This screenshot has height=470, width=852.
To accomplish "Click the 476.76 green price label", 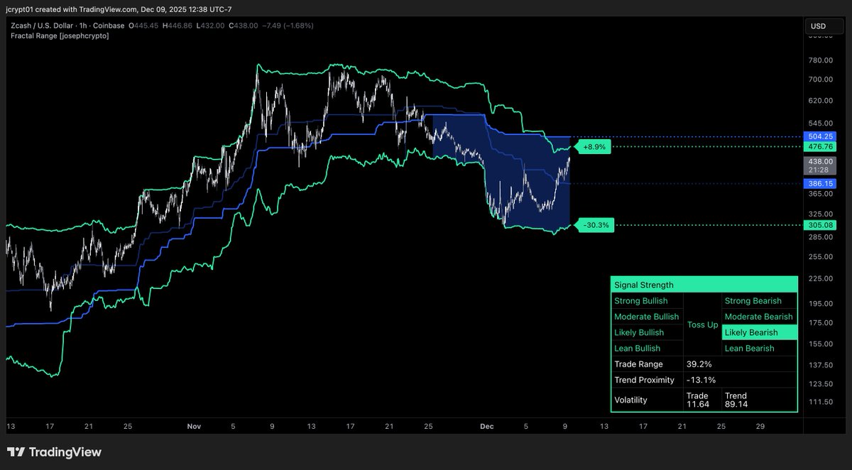I will point(820,147).
